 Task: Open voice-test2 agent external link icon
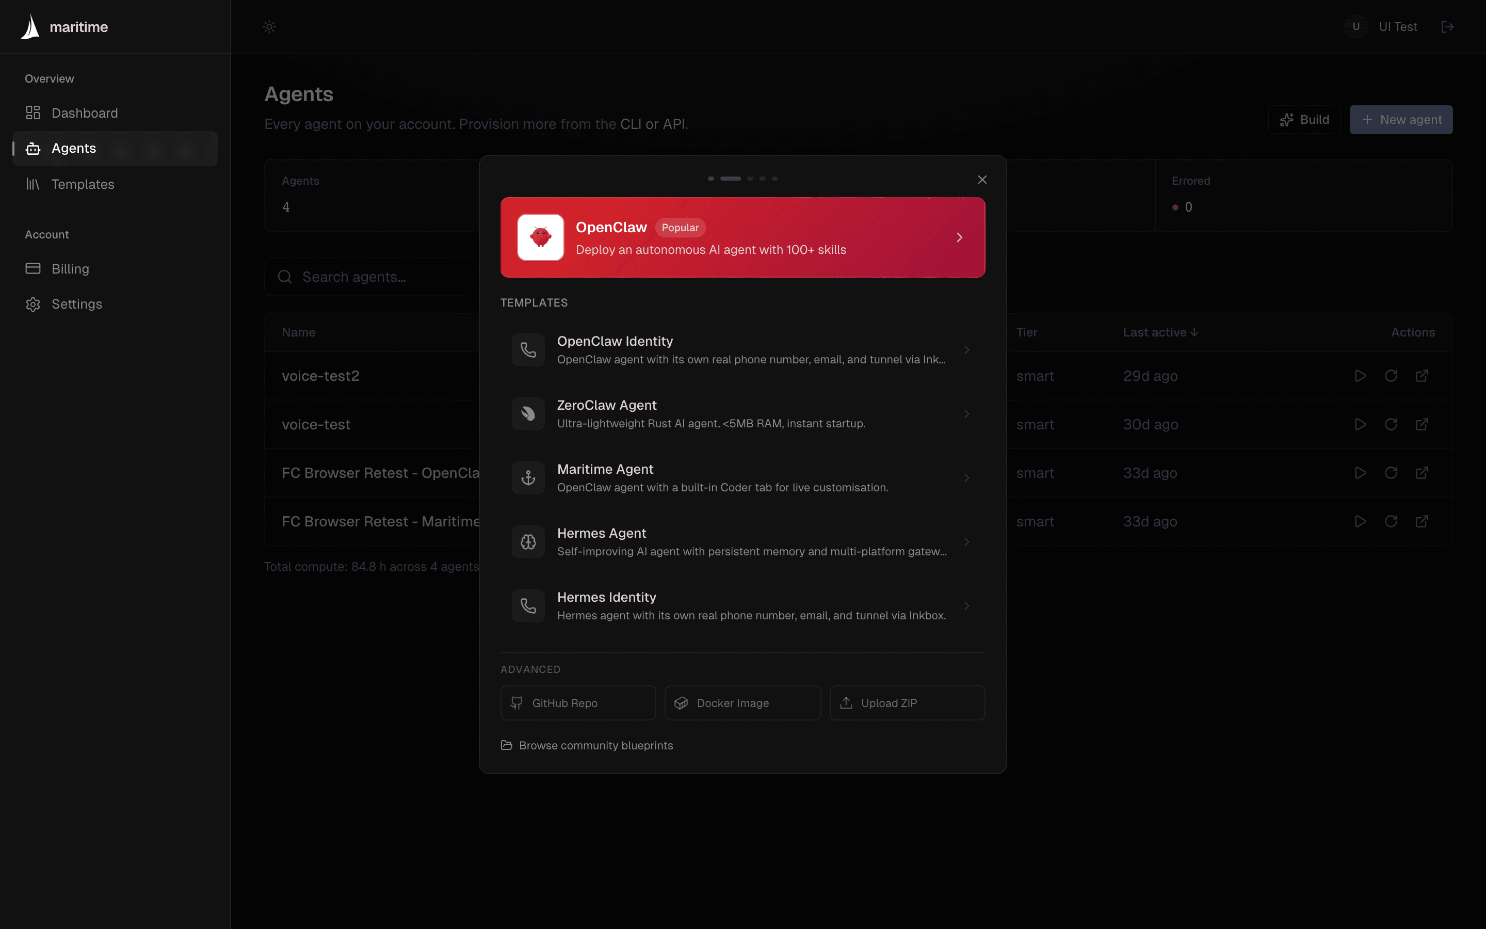coord(1422,375)
